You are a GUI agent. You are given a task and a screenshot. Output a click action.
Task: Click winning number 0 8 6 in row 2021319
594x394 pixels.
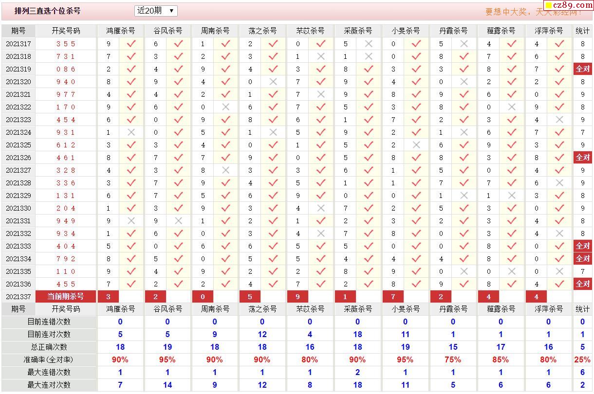point(66,69)
